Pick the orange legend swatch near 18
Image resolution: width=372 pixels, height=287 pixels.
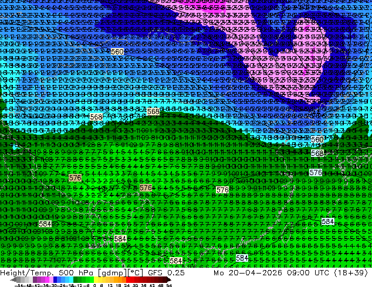pyautogui.click(x=120, y=279)
